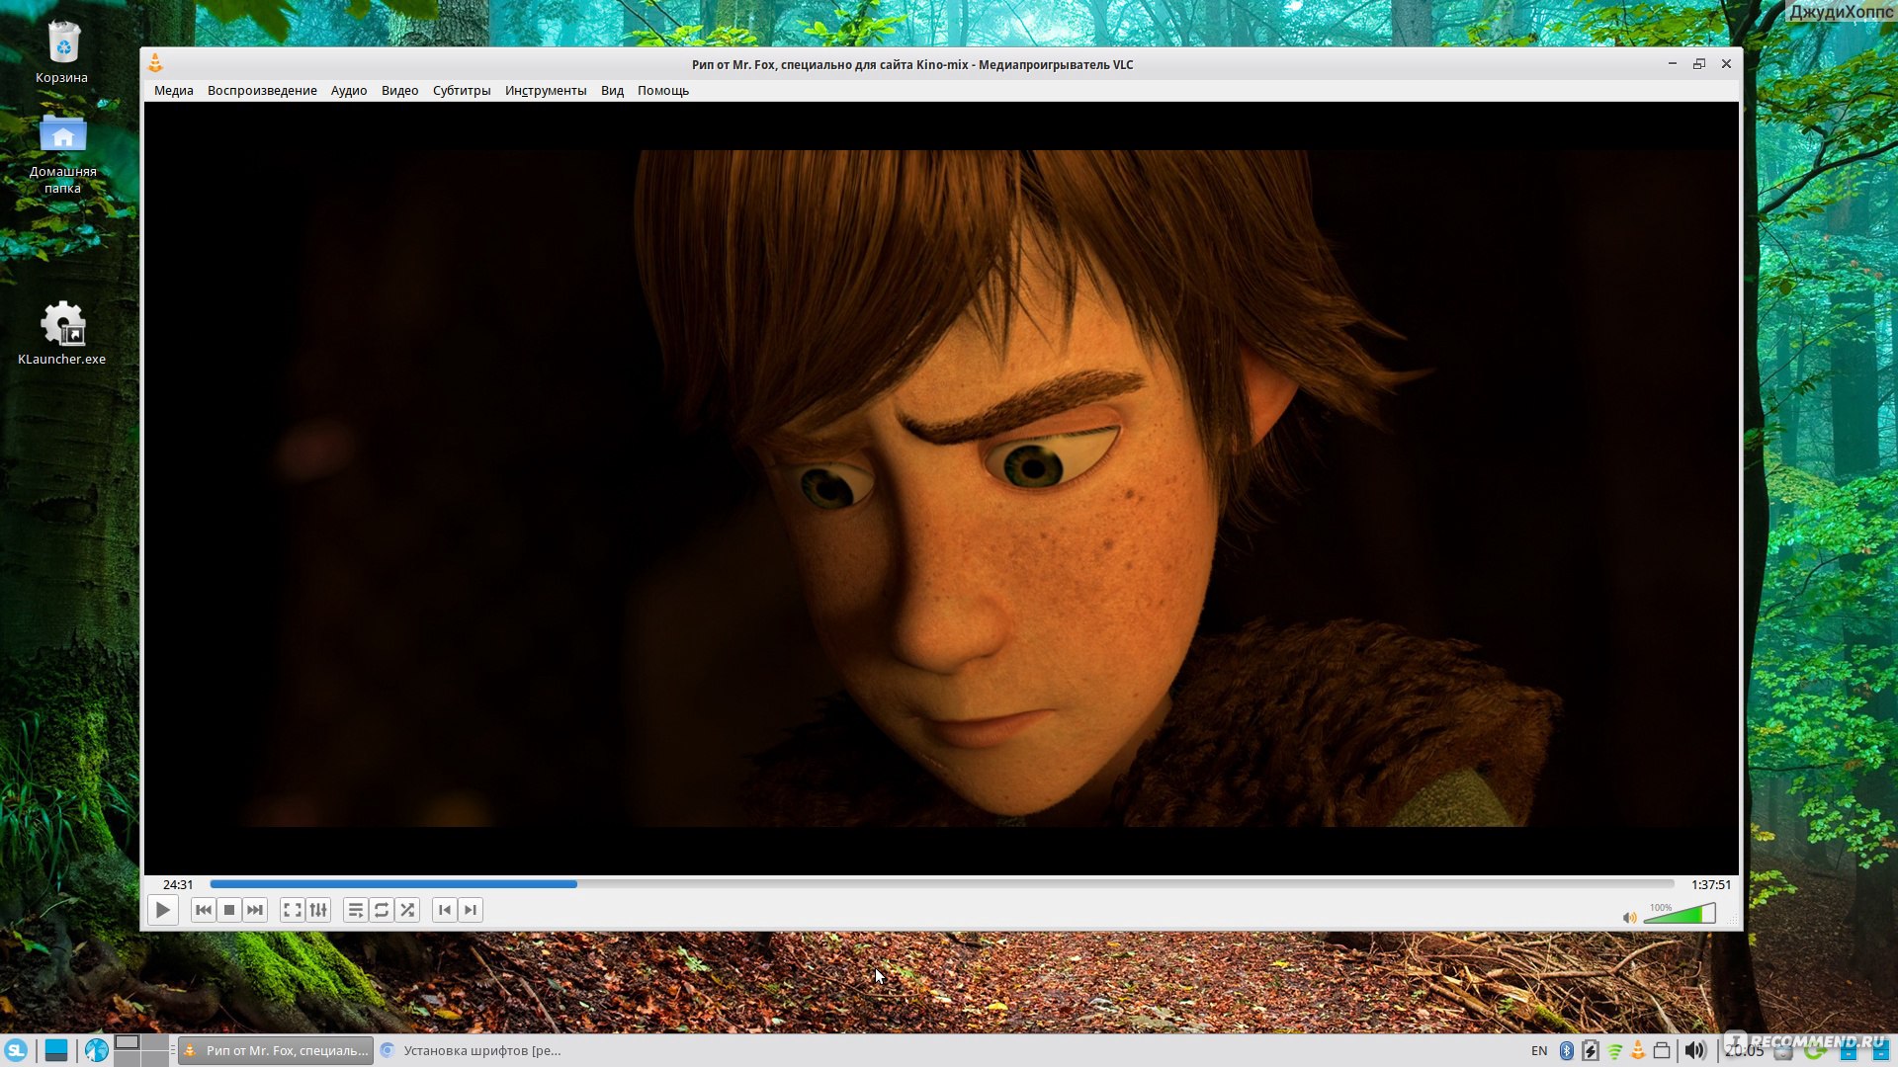Open the Инструменты menu
Image resolution: width=1898 pixels, height=1067 pixels.
pyautogui.click(x=546, y=90)
